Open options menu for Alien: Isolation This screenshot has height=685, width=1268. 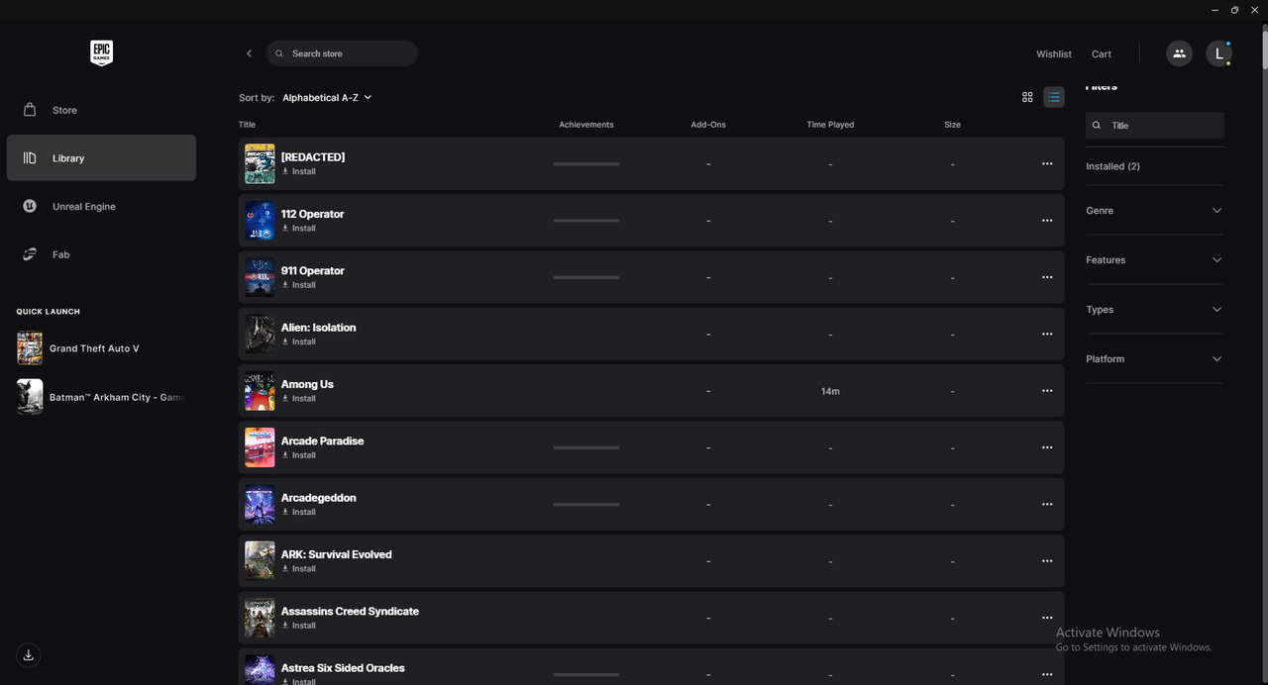1047,335
